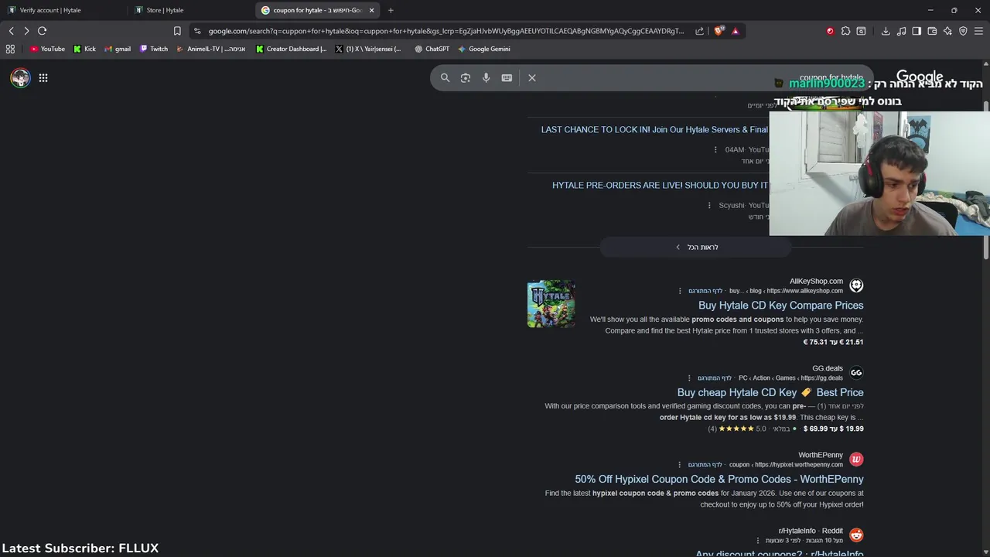Open more options for GG.deals result

click(x=689, y=378)
